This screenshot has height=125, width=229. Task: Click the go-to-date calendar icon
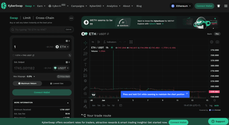tap(121, 105)
